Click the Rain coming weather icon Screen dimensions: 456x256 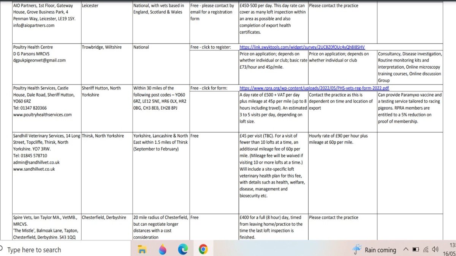click(357, 250)
